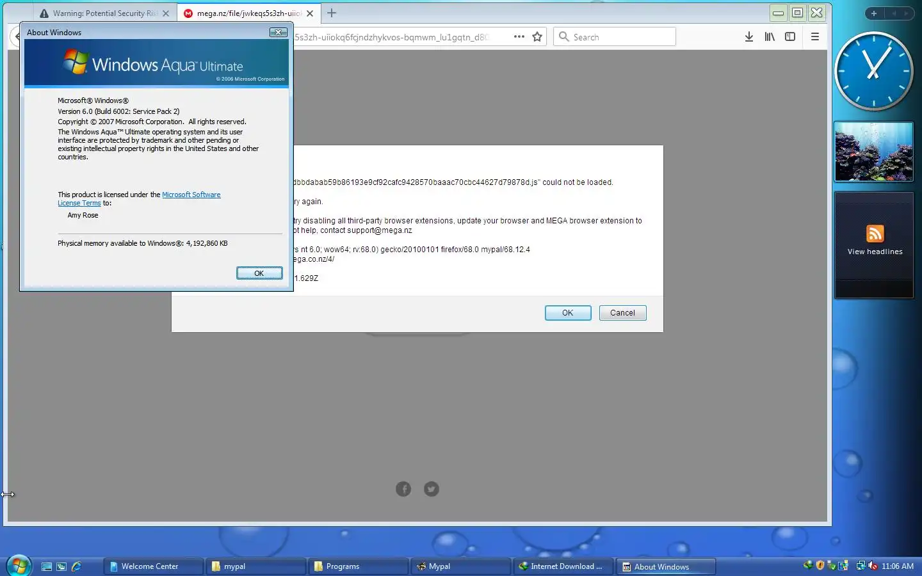
Task: Click OK in the MEGA error dialog
Action: pos(568,313)
